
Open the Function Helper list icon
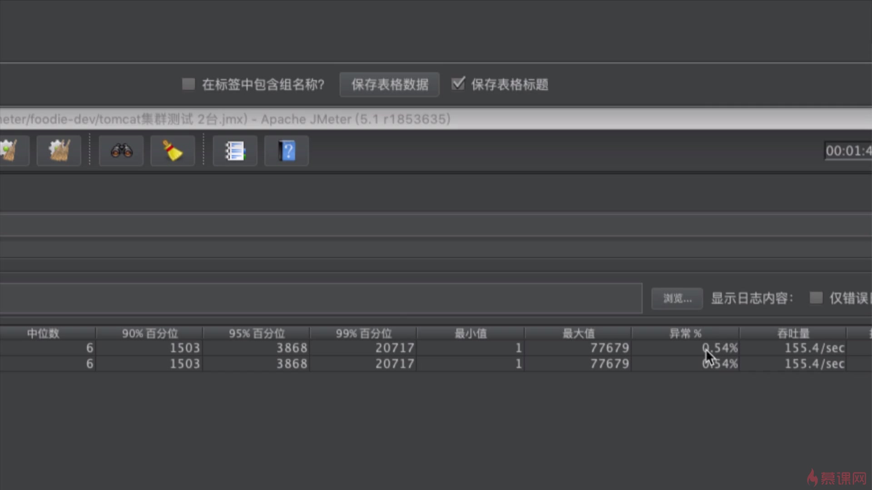tap(235, 151)
